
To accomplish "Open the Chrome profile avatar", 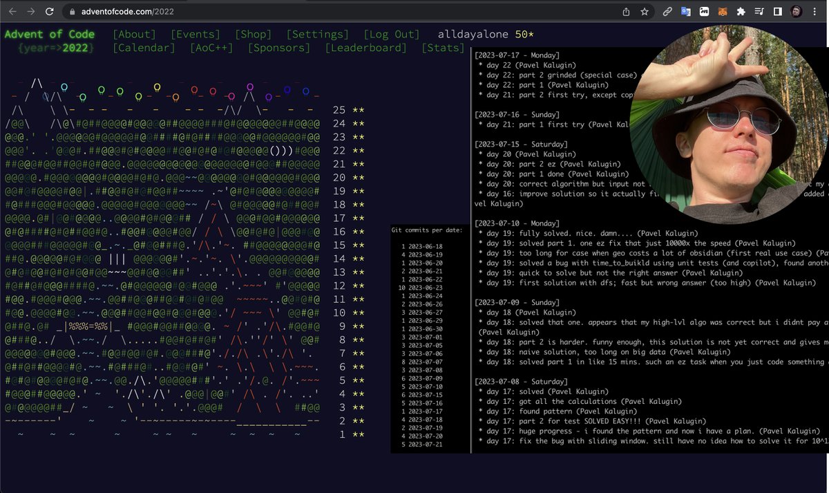I will point(796,12).
